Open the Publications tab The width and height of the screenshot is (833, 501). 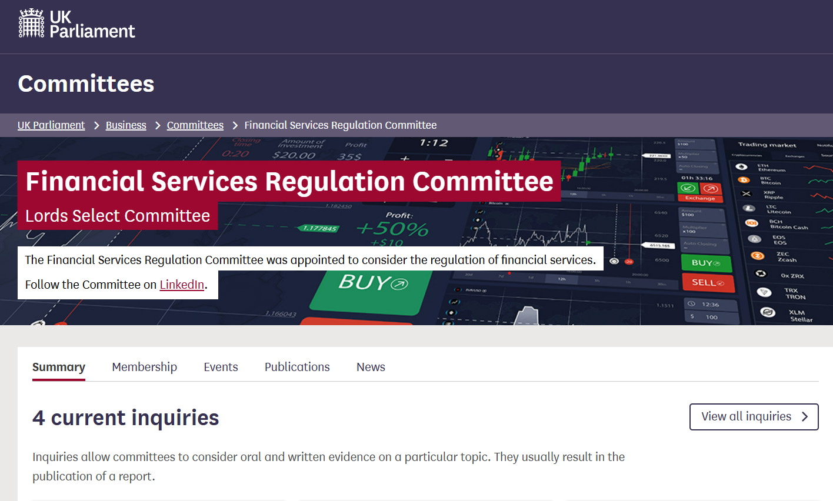(x=296, y=366)
